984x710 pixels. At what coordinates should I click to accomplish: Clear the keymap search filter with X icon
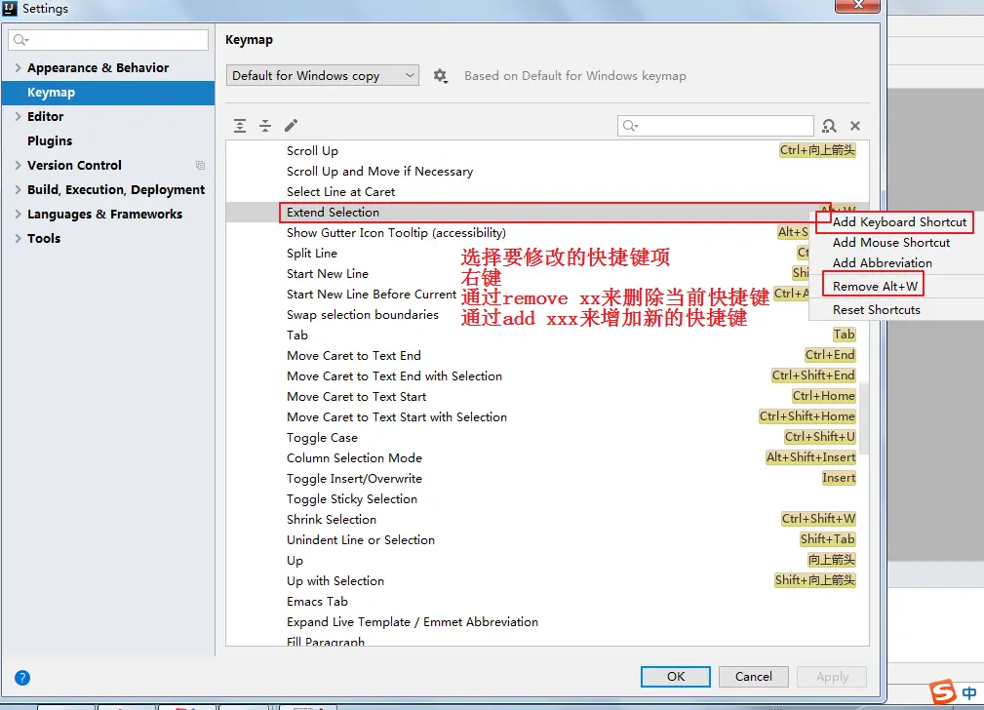[855, 126]
